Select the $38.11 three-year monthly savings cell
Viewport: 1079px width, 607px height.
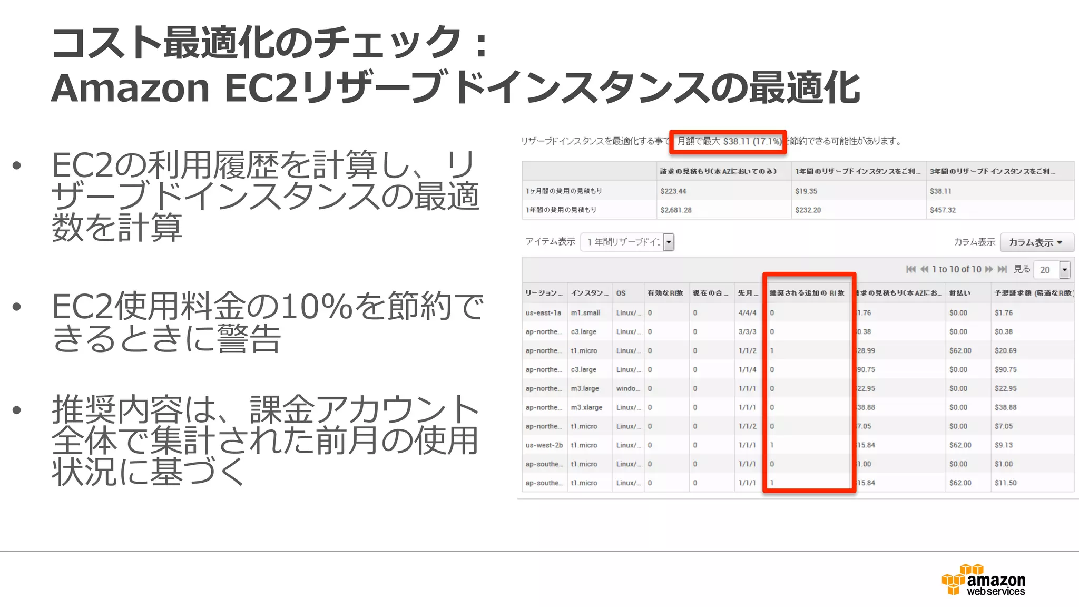click(1000, 191)
